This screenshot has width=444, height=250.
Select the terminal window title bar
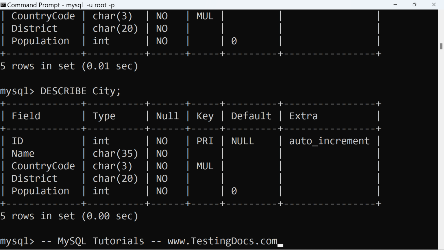click(x=202, y=5)
